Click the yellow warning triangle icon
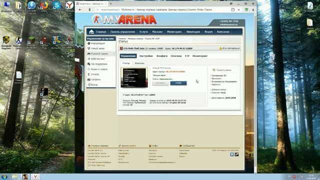Screen dimensions: 320x180 (220, 48)
